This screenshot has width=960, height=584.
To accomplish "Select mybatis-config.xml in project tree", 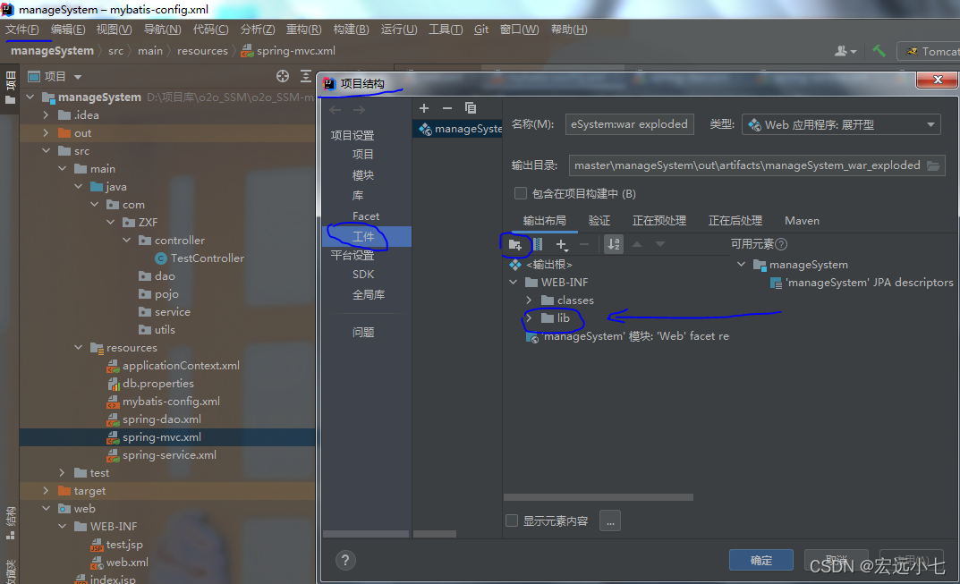I will [x=164, y=402].
